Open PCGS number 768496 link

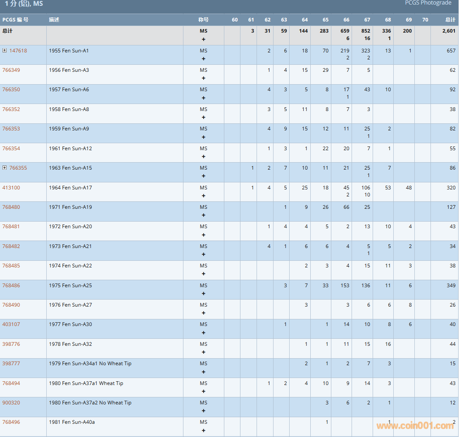click(x=11, y=422)
